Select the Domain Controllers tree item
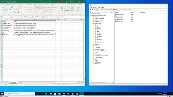This screenshot has height=97, width=173. [99, 49]
